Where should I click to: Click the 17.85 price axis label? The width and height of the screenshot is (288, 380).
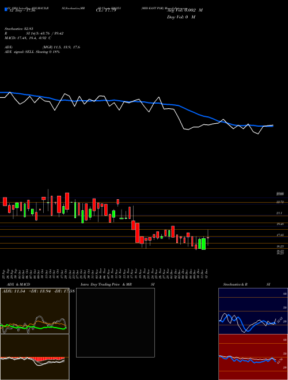pos(280,235)
